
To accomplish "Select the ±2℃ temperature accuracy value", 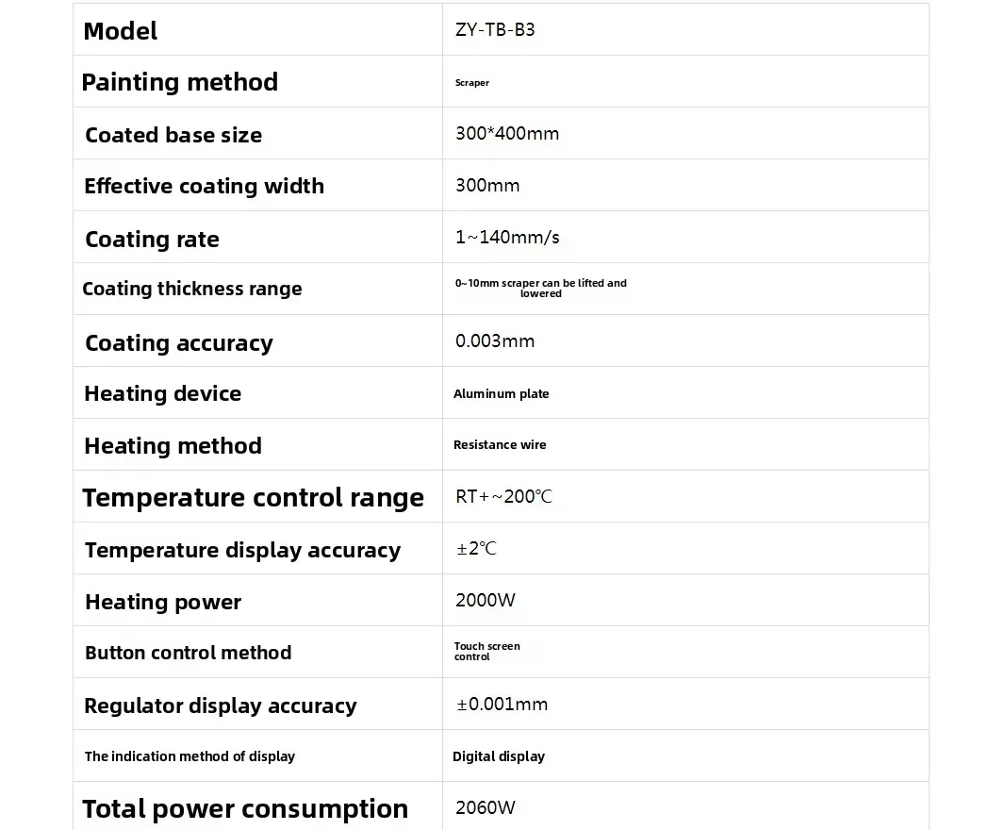I will 476,549.
